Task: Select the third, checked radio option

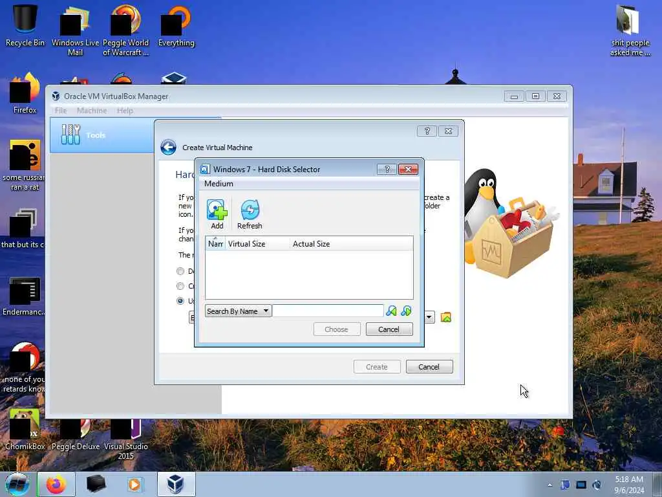Action: point(180,301)
